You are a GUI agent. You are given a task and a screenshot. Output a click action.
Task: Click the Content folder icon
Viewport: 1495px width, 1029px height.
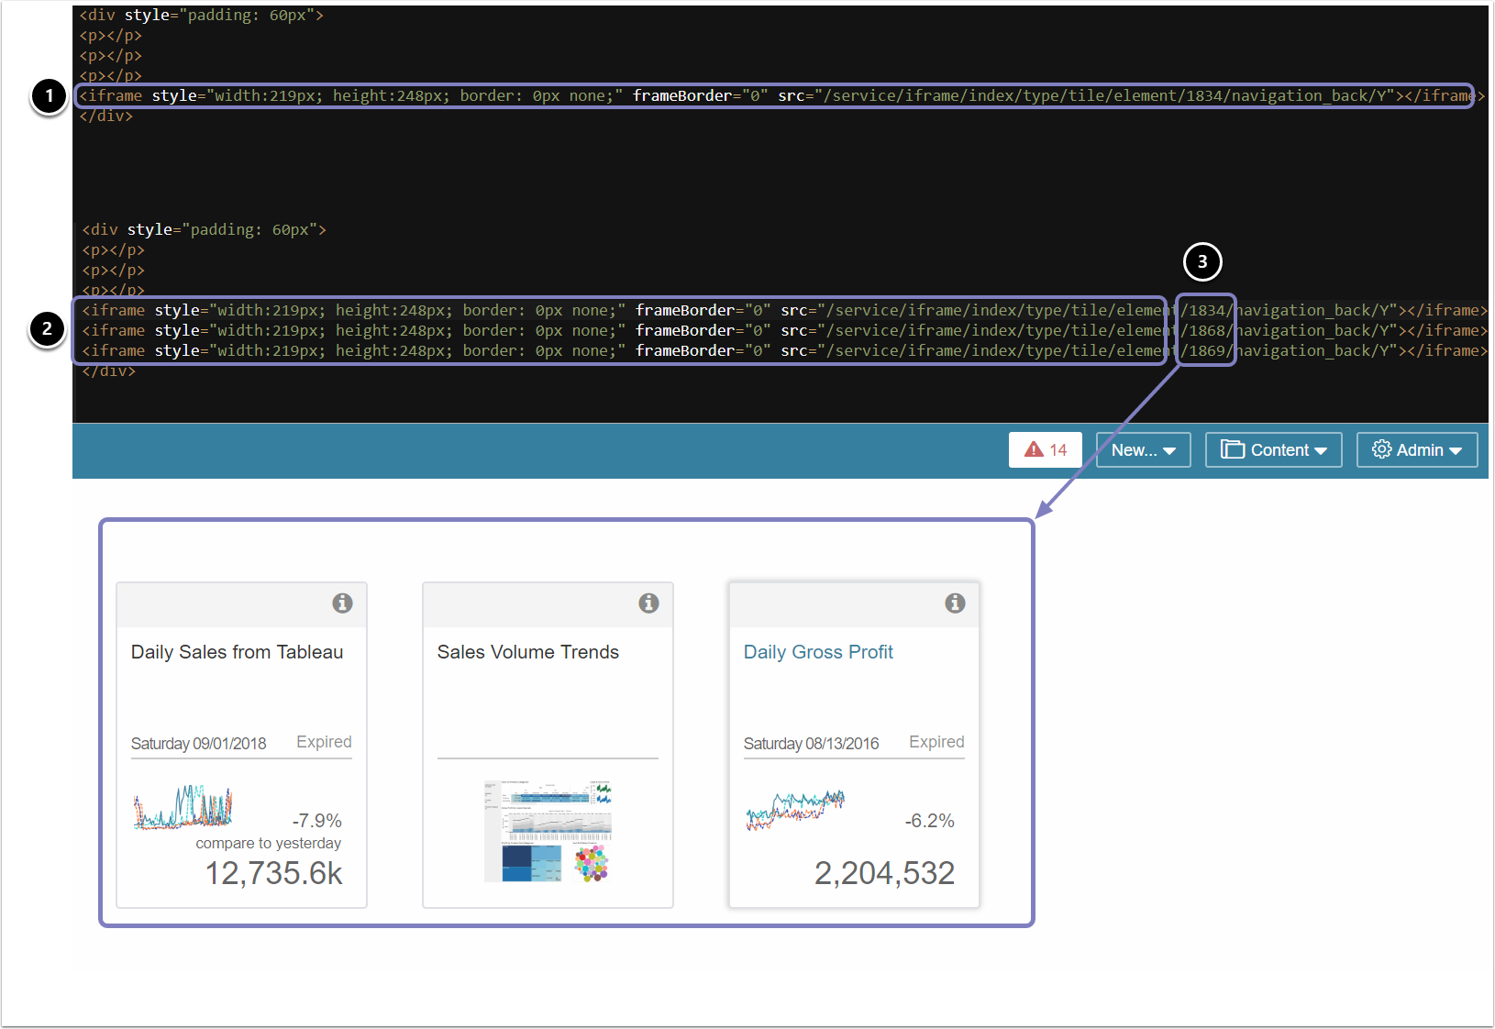coord(1233,449)
